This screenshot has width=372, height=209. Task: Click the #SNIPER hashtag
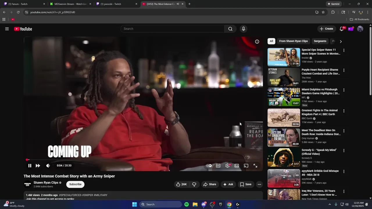(88, 195)
